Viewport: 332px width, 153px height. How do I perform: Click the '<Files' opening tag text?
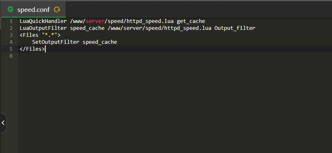click(x=29, y=35)
